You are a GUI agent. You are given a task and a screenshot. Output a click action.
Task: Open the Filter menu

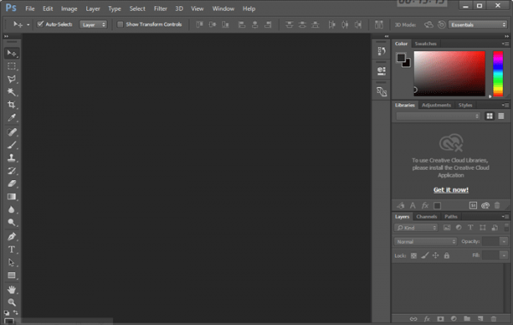(x=161, y=9)
